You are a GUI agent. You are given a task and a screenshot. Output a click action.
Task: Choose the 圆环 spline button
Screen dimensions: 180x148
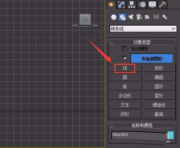[x=159, y=86]
